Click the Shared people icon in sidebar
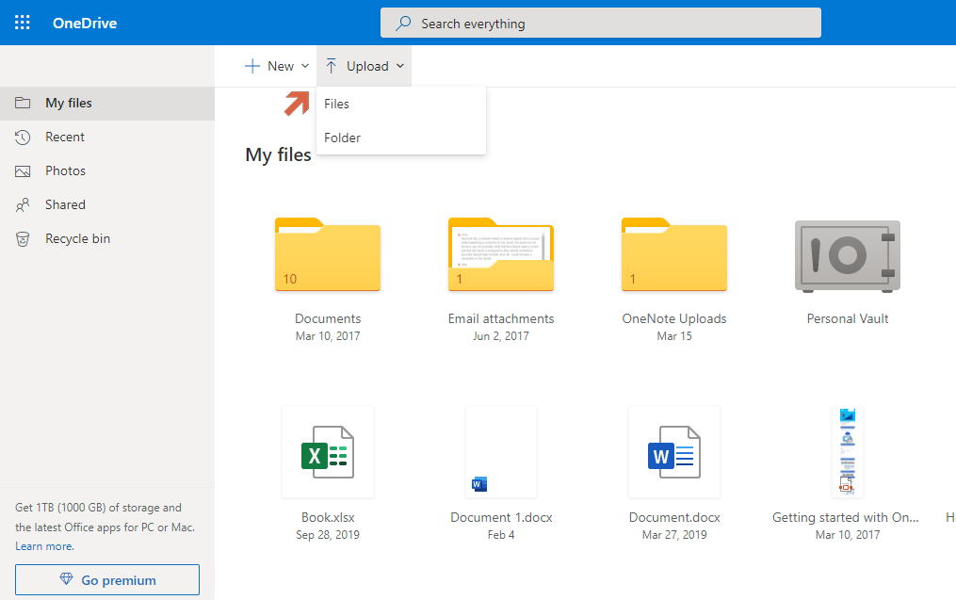956x600 pixels. coord(23,205)
